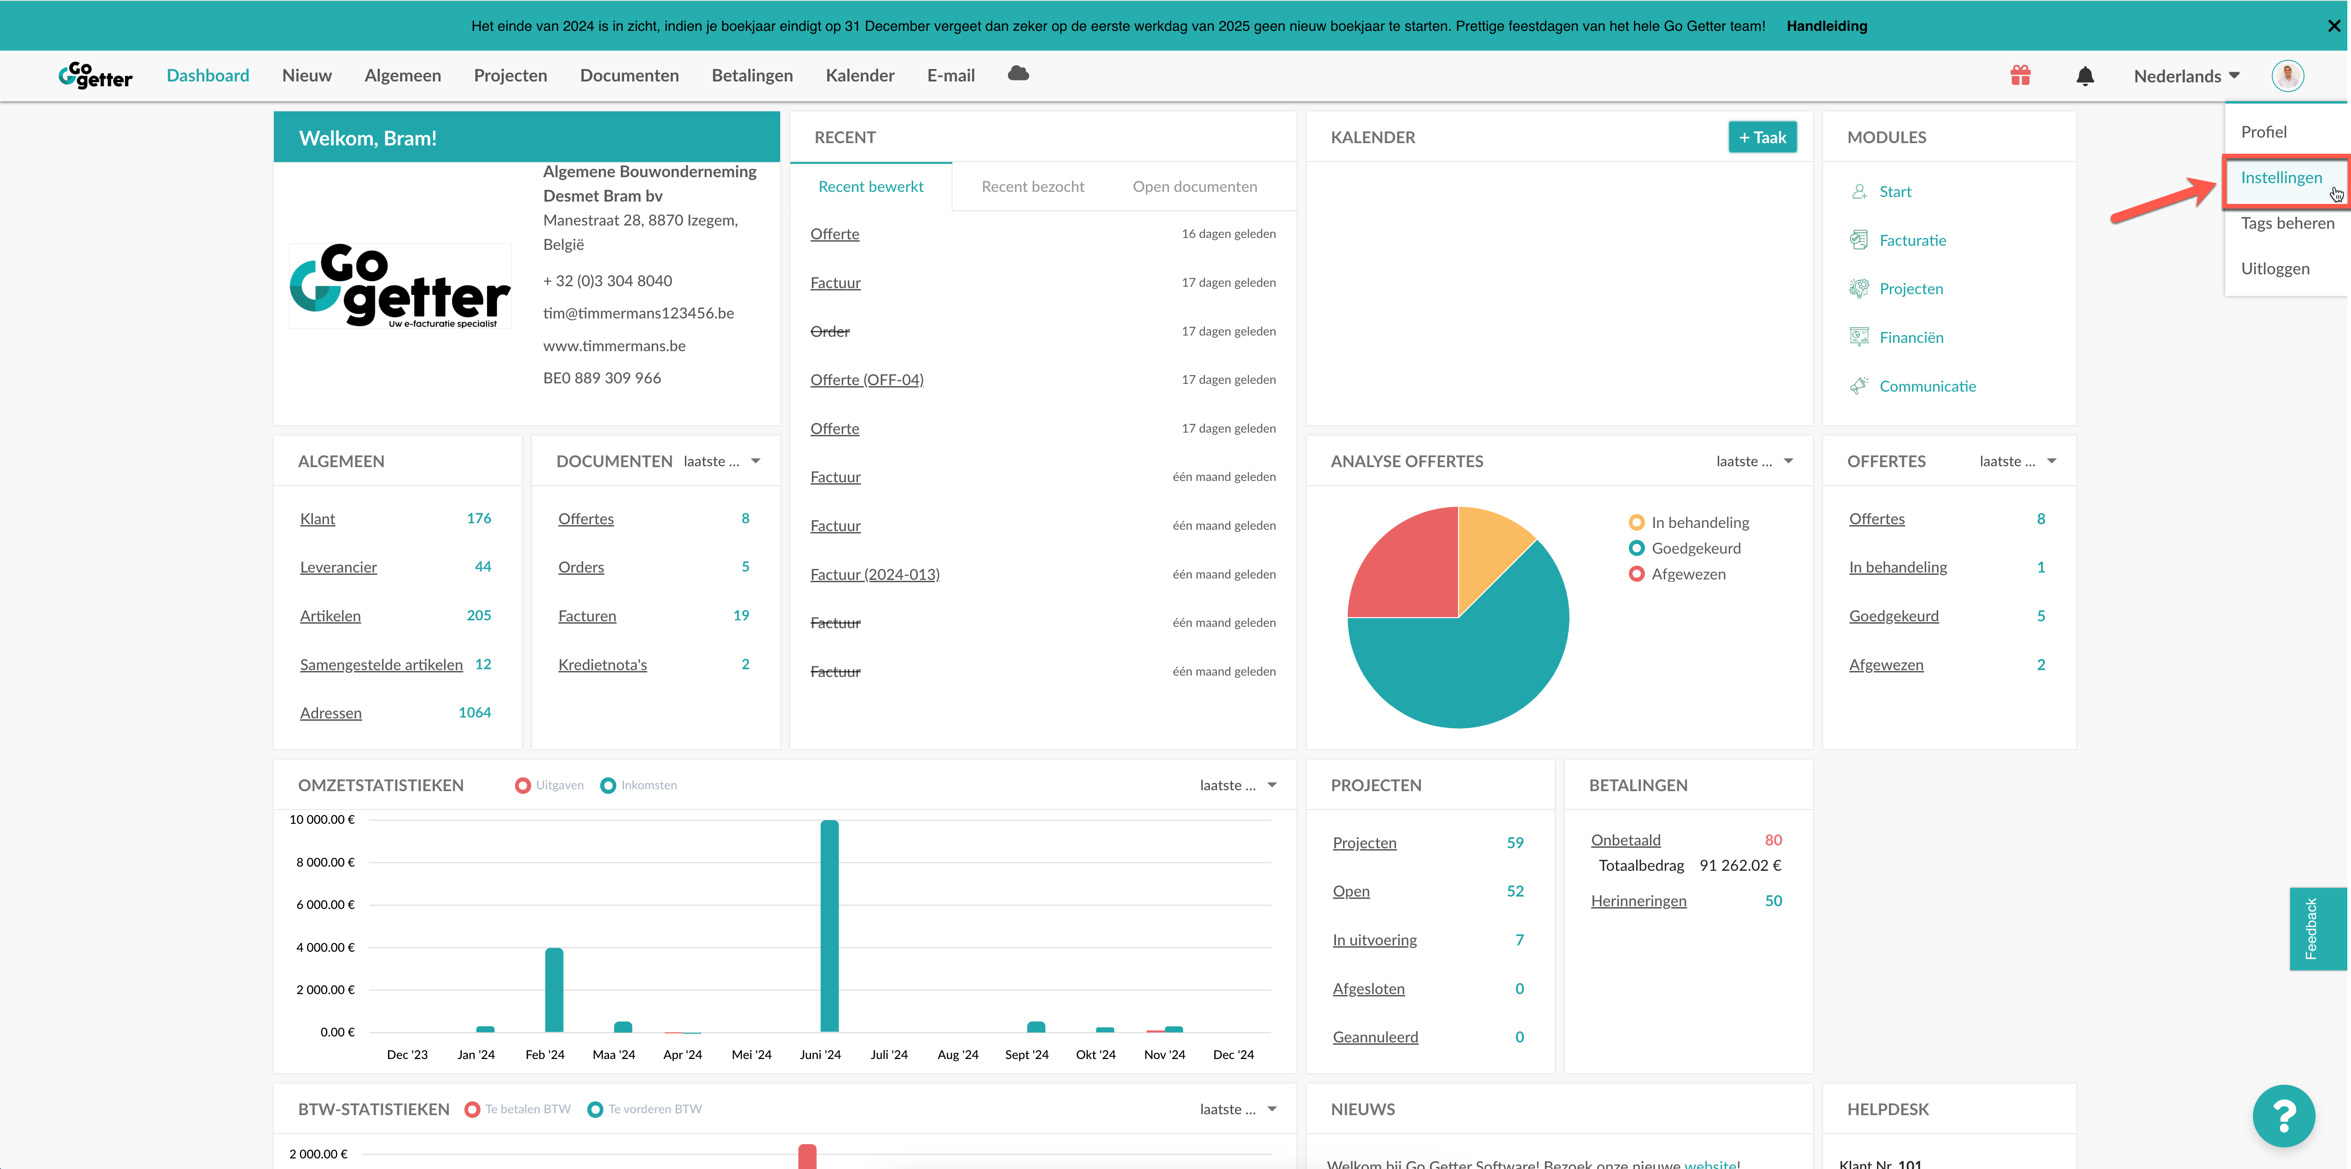
Task: Open recent Factuur (2024-013) document
Action: click(875, 574)
